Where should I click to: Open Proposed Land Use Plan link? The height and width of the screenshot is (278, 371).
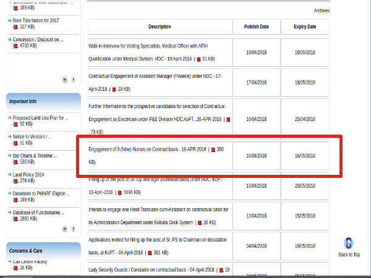click(x=40, y=118)
